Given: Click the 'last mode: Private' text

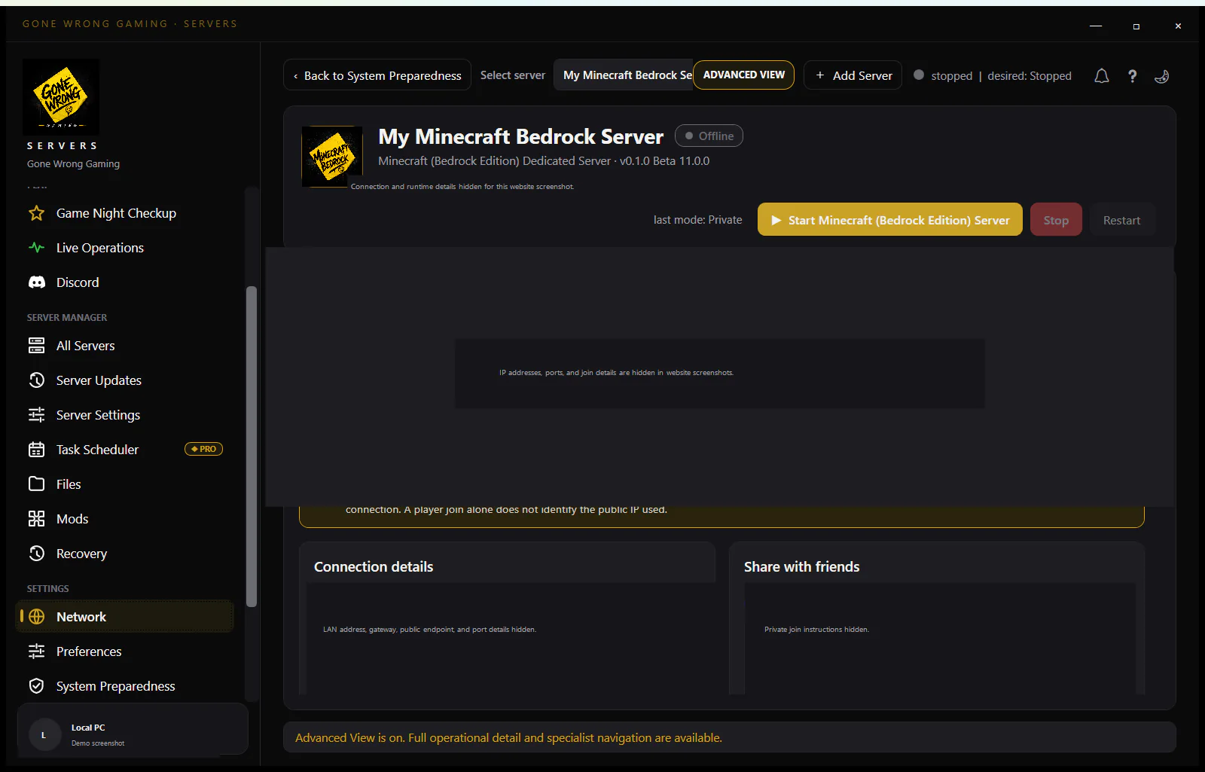Looking at the screenshot, I should [698, 220].
